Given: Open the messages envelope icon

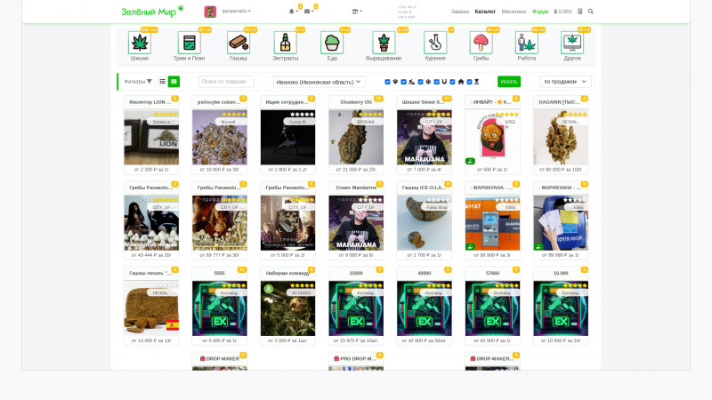Looking at the screenshot, I should 307,12.
